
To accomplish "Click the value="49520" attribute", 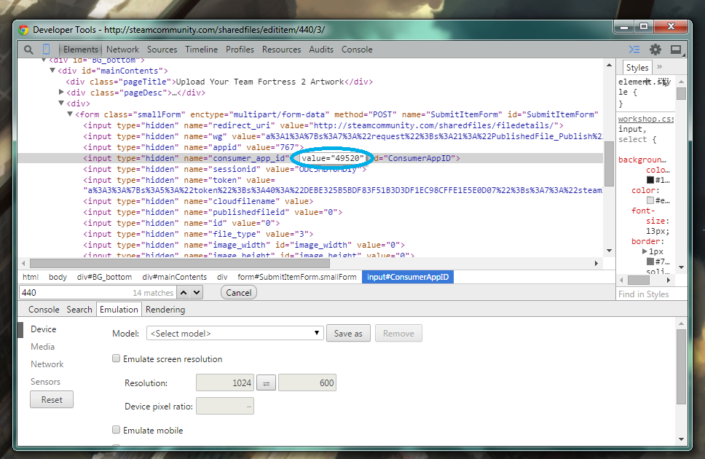I will 333,158.
